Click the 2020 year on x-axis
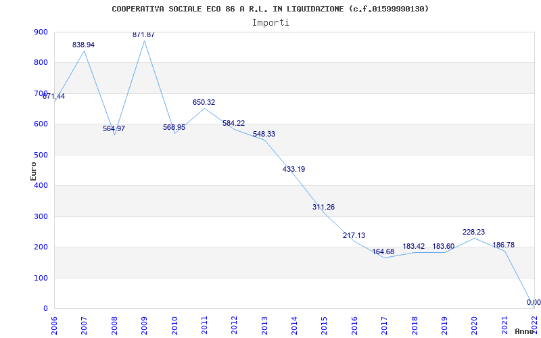This screenshot has width=541, height=338. coord(474,323)
